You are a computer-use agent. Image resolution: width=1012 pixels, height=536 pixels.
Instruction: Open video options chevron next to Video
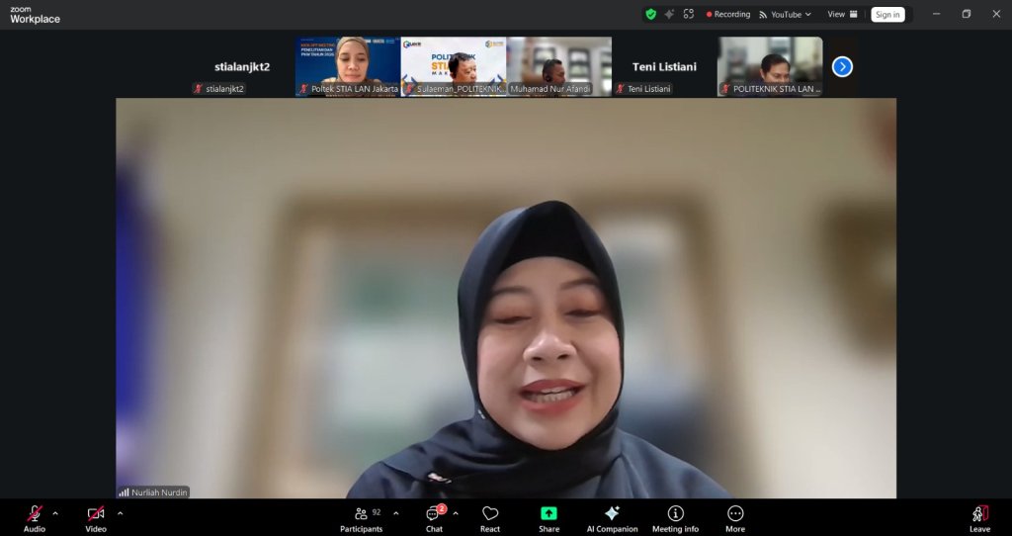pyautogui.click(x=120, y=513)
